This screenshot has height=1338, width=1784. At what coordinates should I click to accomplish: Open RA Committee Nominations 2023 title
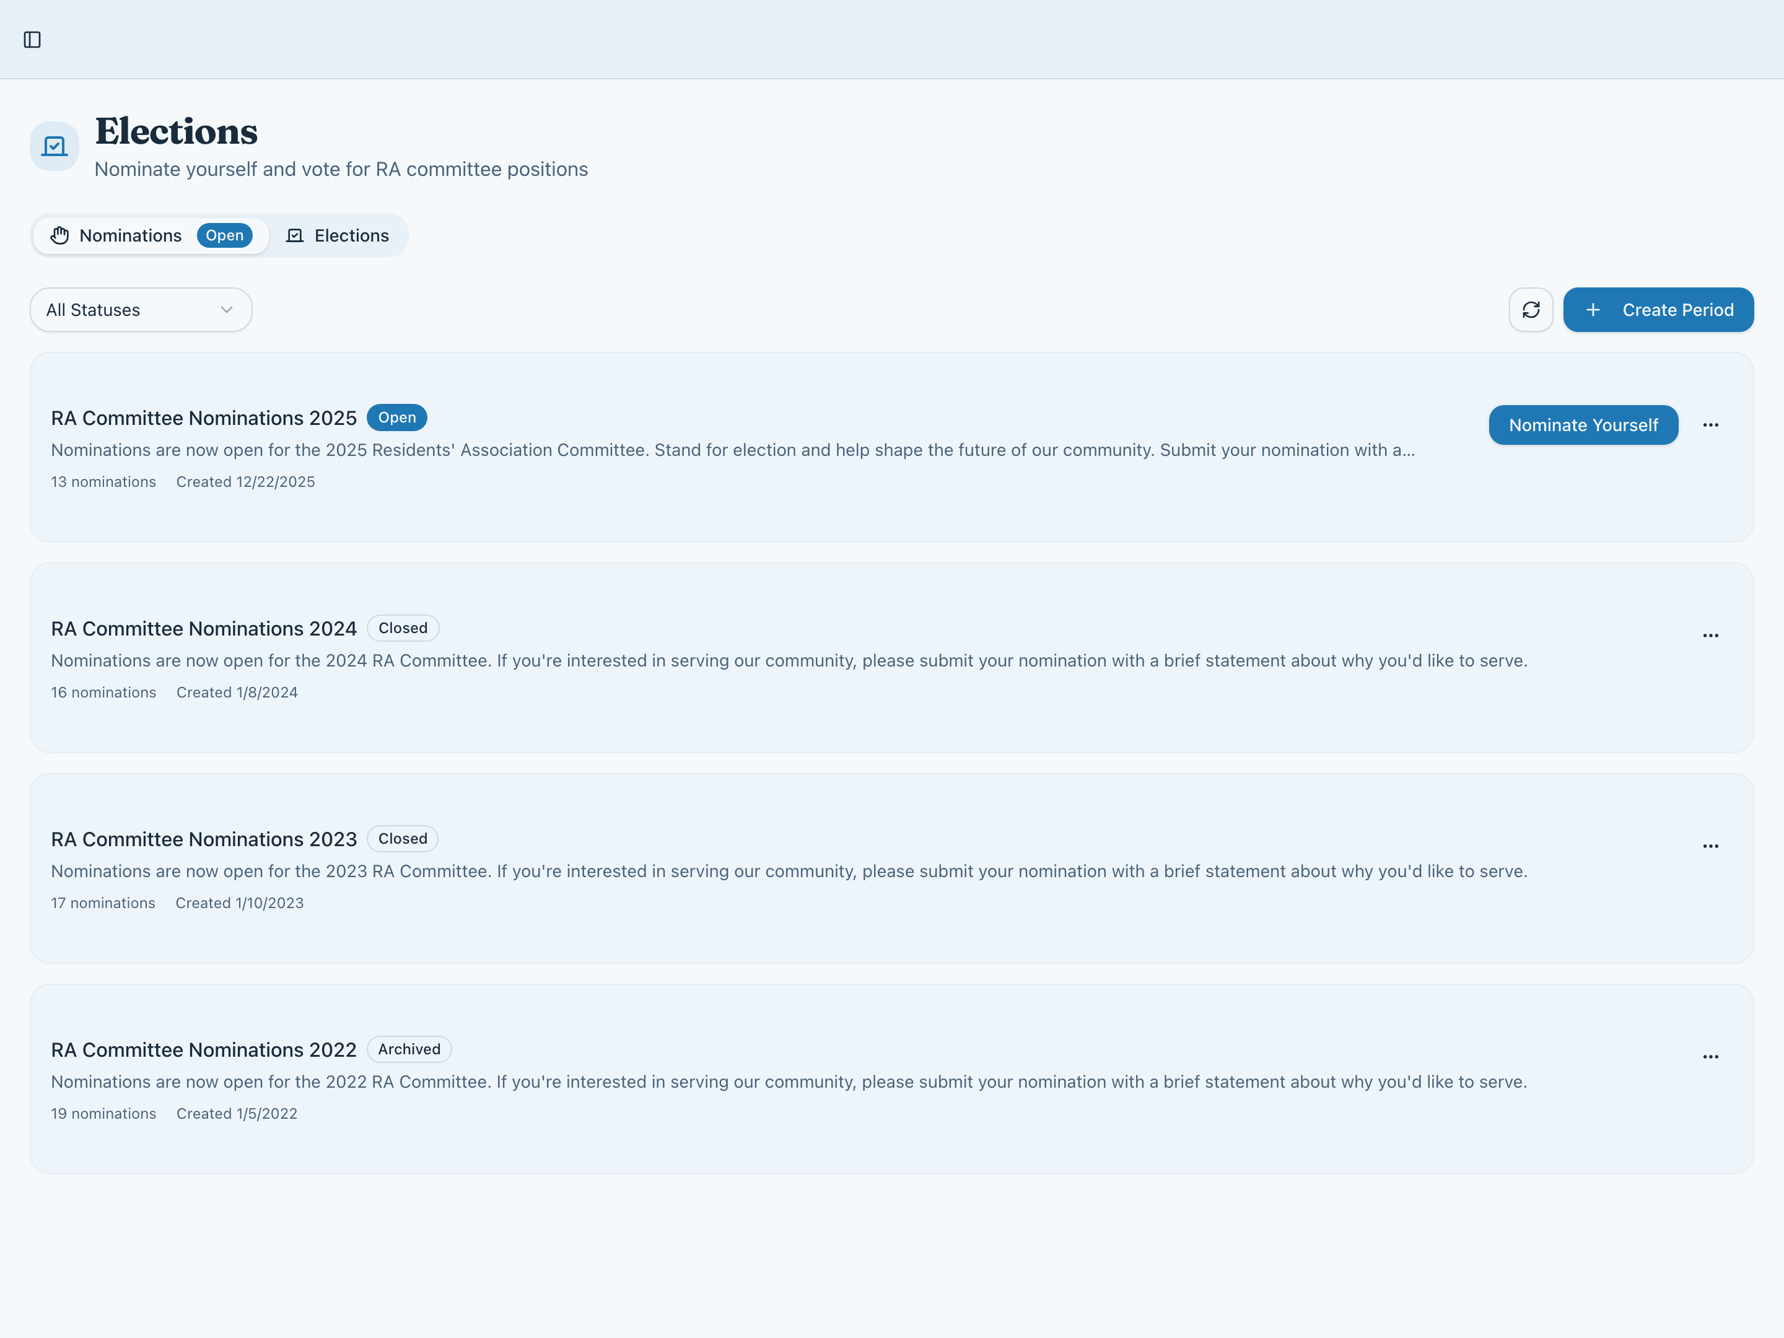tap(204, 839)
